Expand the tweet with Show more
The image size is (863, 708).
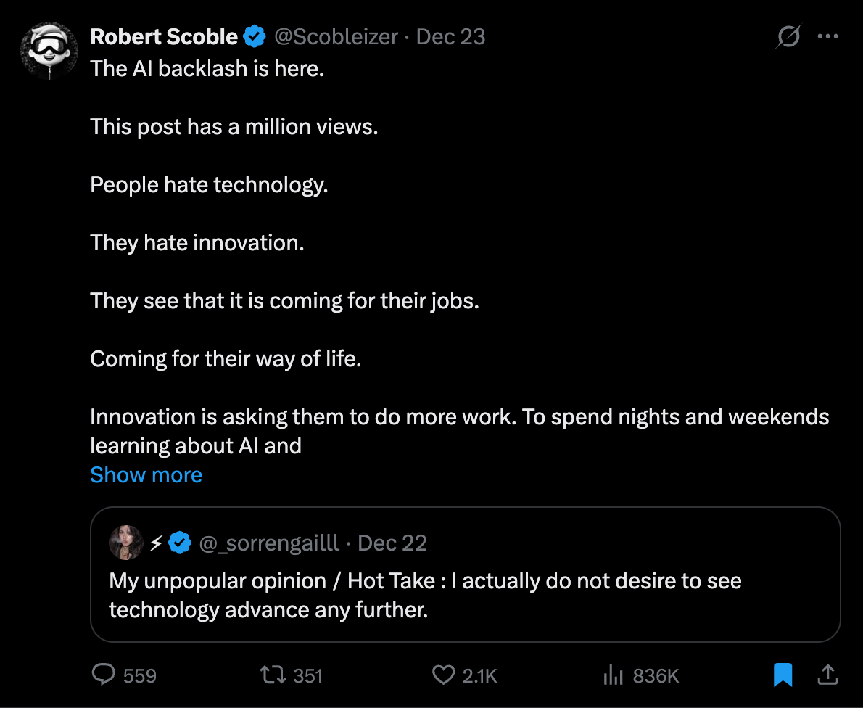pos(146,475)
